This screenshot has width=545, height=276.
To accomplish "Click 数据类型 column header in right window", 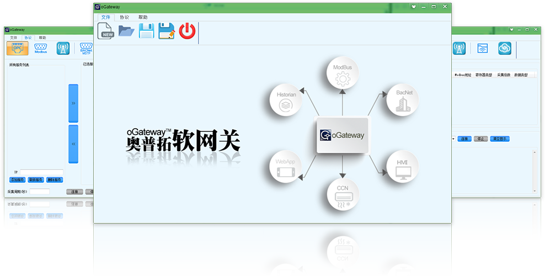I will click(x=521, y=75).
